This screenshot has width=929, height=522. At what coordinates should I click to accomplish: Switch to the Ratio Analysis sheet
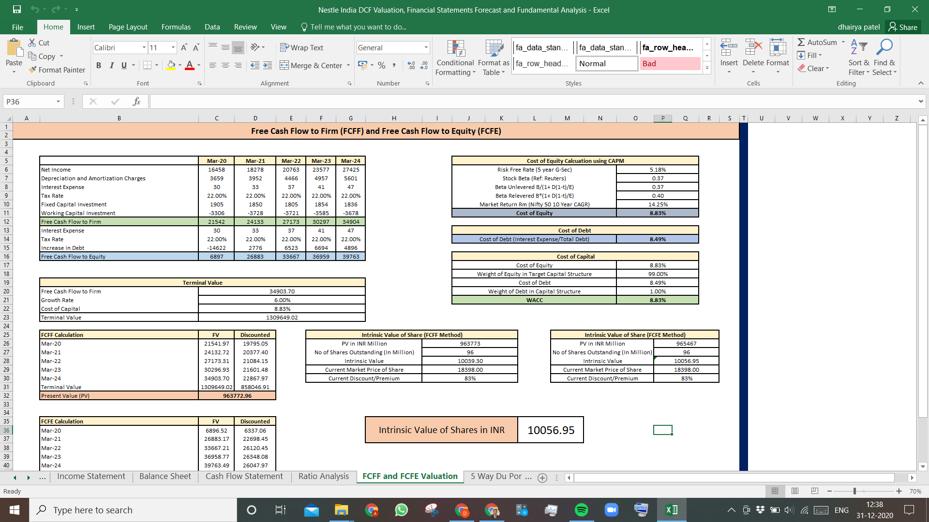point(323,477)
